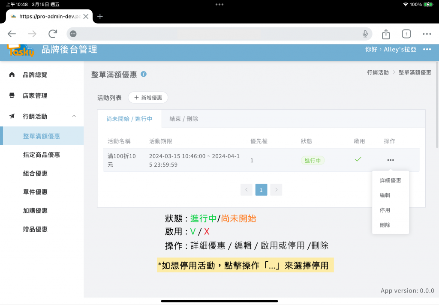Go to next page of activity list
Viewport: 439px width, 305px height.
tap(276, 190)
